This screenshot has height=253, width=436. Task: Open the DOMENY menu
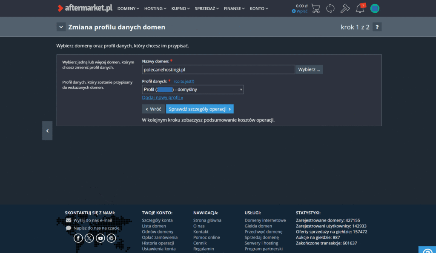coord(129,9)
